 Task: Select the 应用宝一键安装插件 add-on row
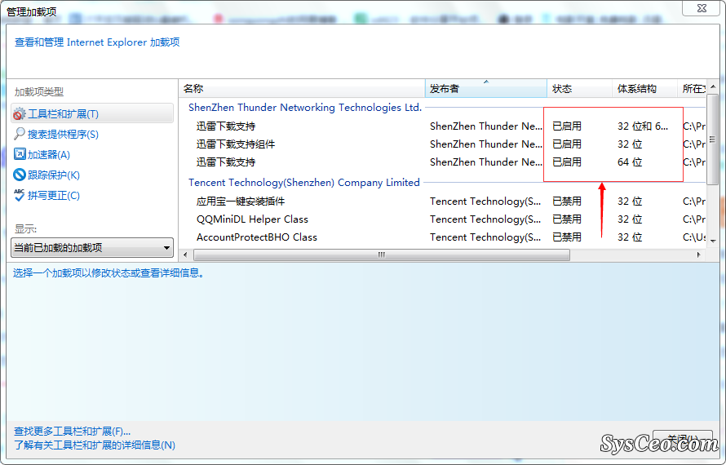[x=444, y=201]
